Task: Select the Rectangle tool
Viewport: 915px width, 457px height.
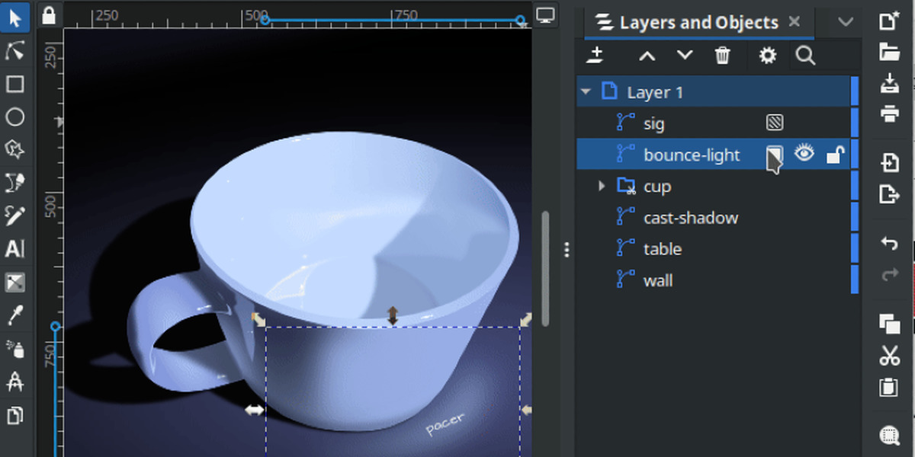Action: pyautogui.click(x=14, y=84)
